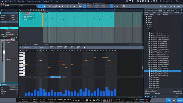This screenshot has height=103, width=183.
Task: Toggle record arm in channel strip
Action: (11, 40)
